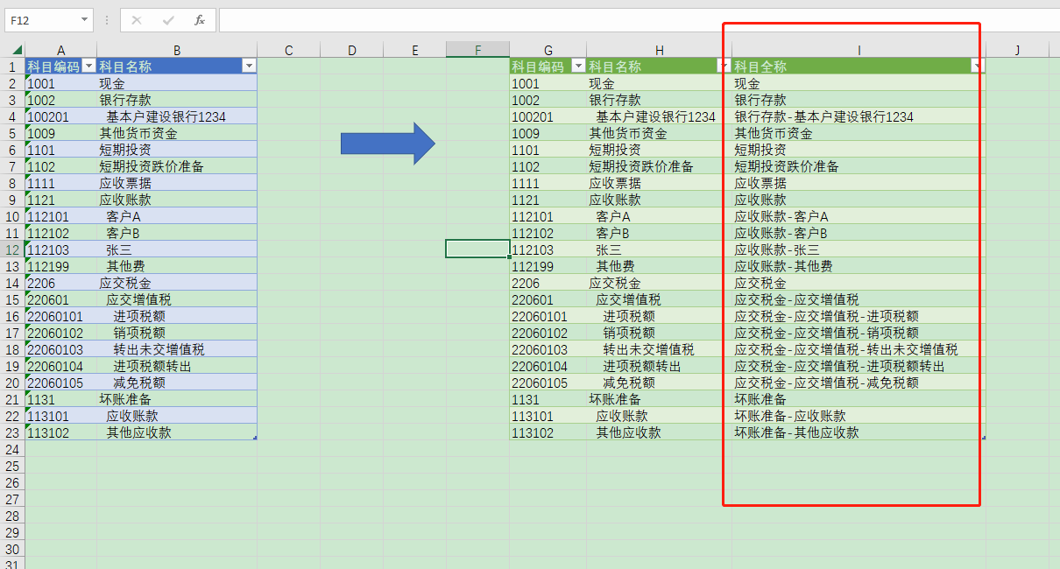Viewport: 1060px width, 569px height.
Task: Click column H cell 进项税额转出
Action: [659, 366]
